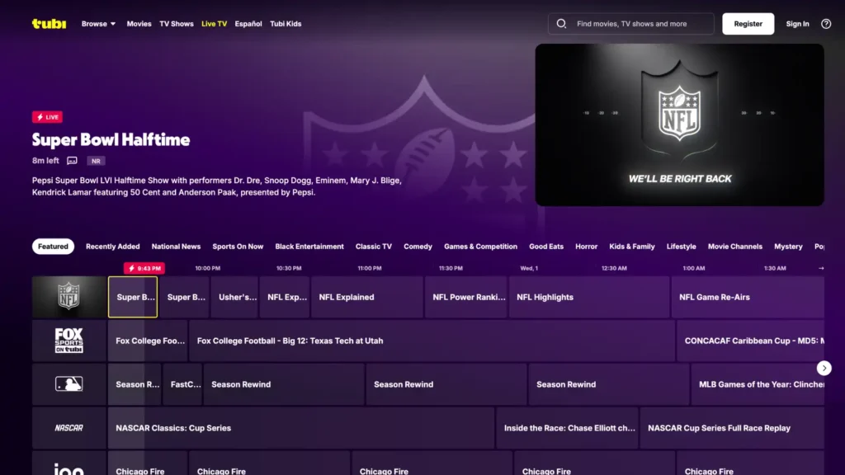Click the 9:43 PM current time marker
Viewport: 845px width, 475px height.
click(144, 268)
